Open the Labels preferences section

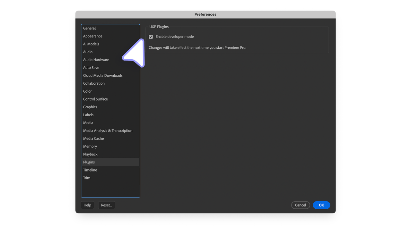88,115
